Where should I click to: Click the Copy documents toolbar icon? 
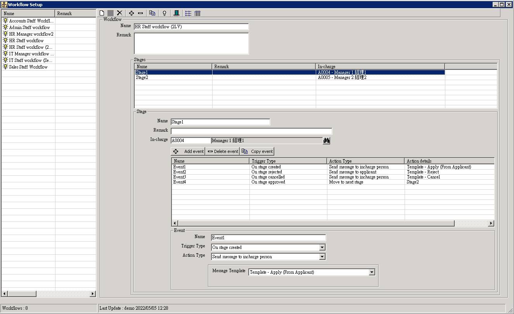pos(152,13)
